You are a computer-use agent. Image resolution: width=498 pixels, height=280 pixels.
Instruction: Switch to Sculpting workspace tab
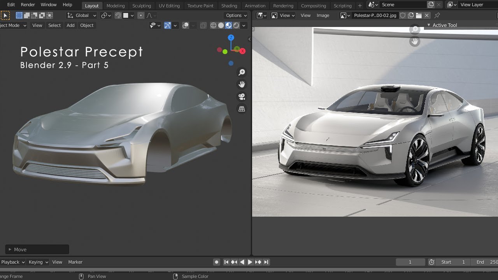click(142, 6)
